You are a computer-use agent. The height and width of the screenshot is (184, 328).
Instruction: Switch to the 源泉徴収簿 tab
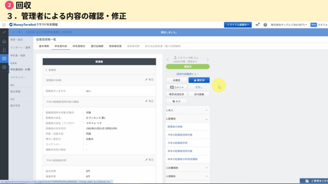[x=115, y=46]
